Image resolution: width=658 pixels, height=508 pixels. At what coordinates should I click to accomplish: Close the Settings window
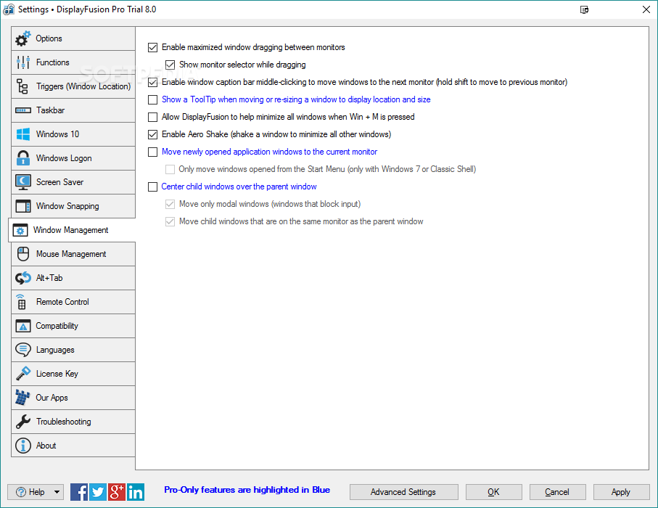(646, 9)
